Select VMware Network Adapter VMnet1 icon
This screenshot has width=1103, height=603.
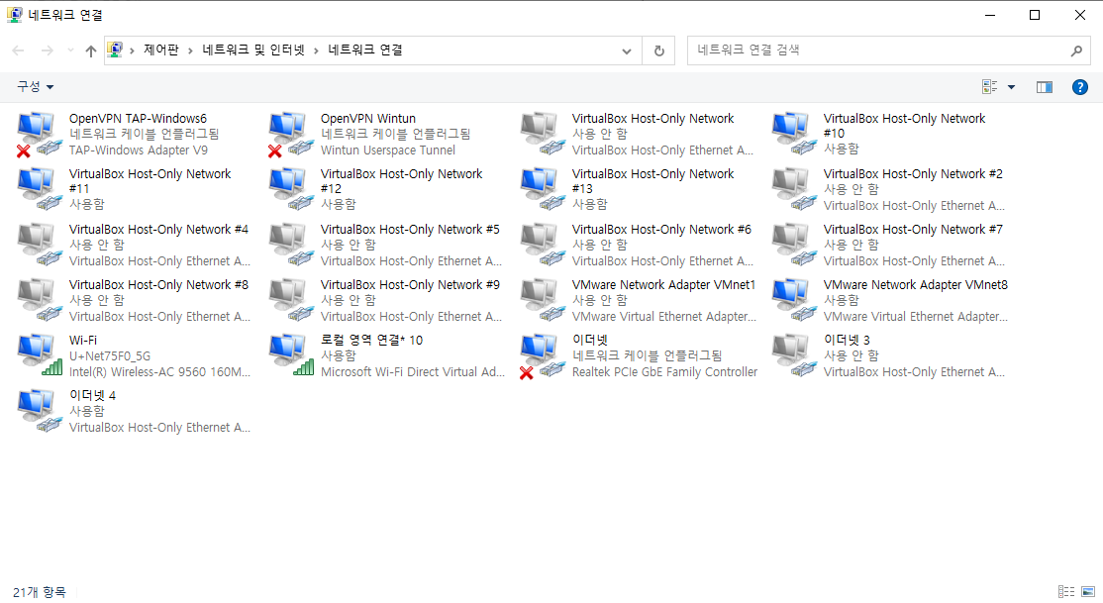[543, 300]
